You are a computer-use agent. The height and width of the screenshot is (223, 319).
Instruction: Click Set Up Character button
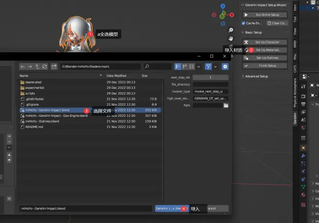(x=265, y=42)
